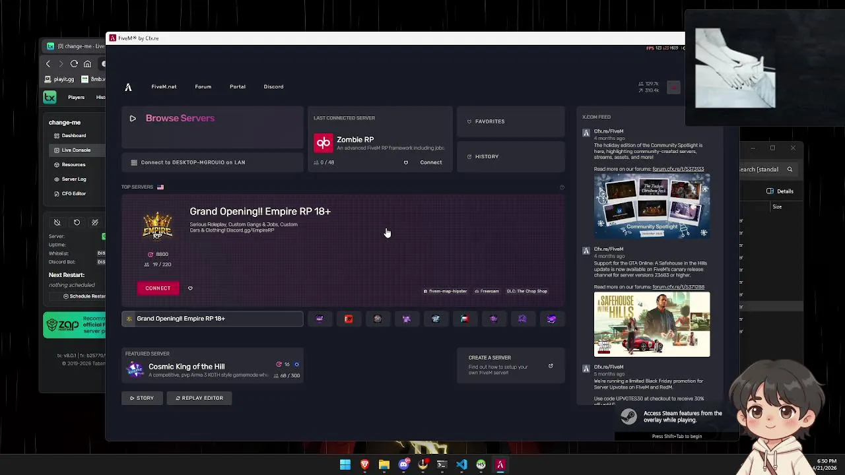Image resolution: width=845 pixels, height=475 pixels.
Task: Open the Forum menu item
Action: coord(203,86)
